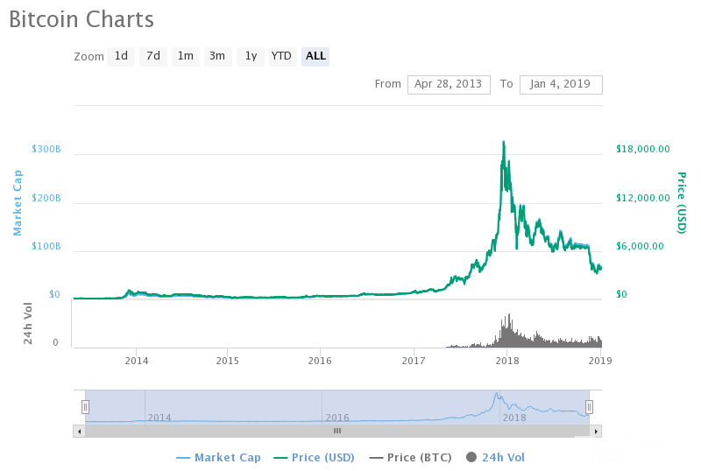The height and width of the screenshot is (471, 701).
Task: Click the 2016 marker in navigator
Action: point(336,418)
